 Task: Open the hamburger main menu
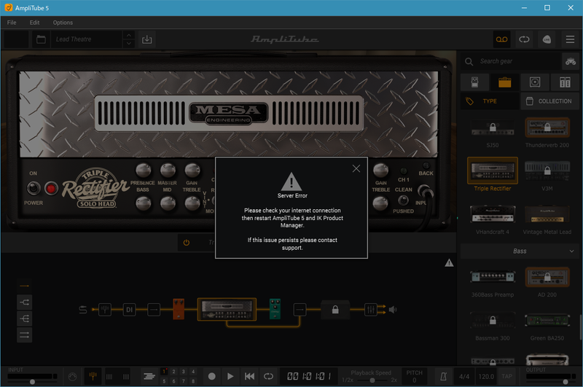click(570, 39)
